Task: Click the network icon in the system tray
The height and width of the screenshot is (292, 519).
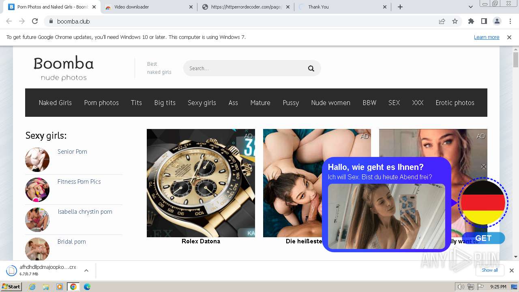Action: click(470, 287)
